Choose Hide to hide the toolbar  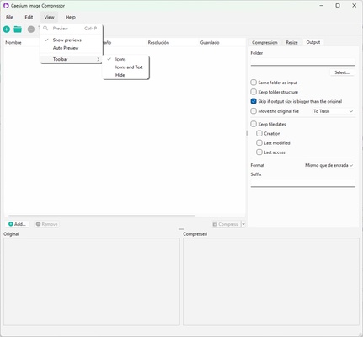pyautogui.click(x=125, y=75)
